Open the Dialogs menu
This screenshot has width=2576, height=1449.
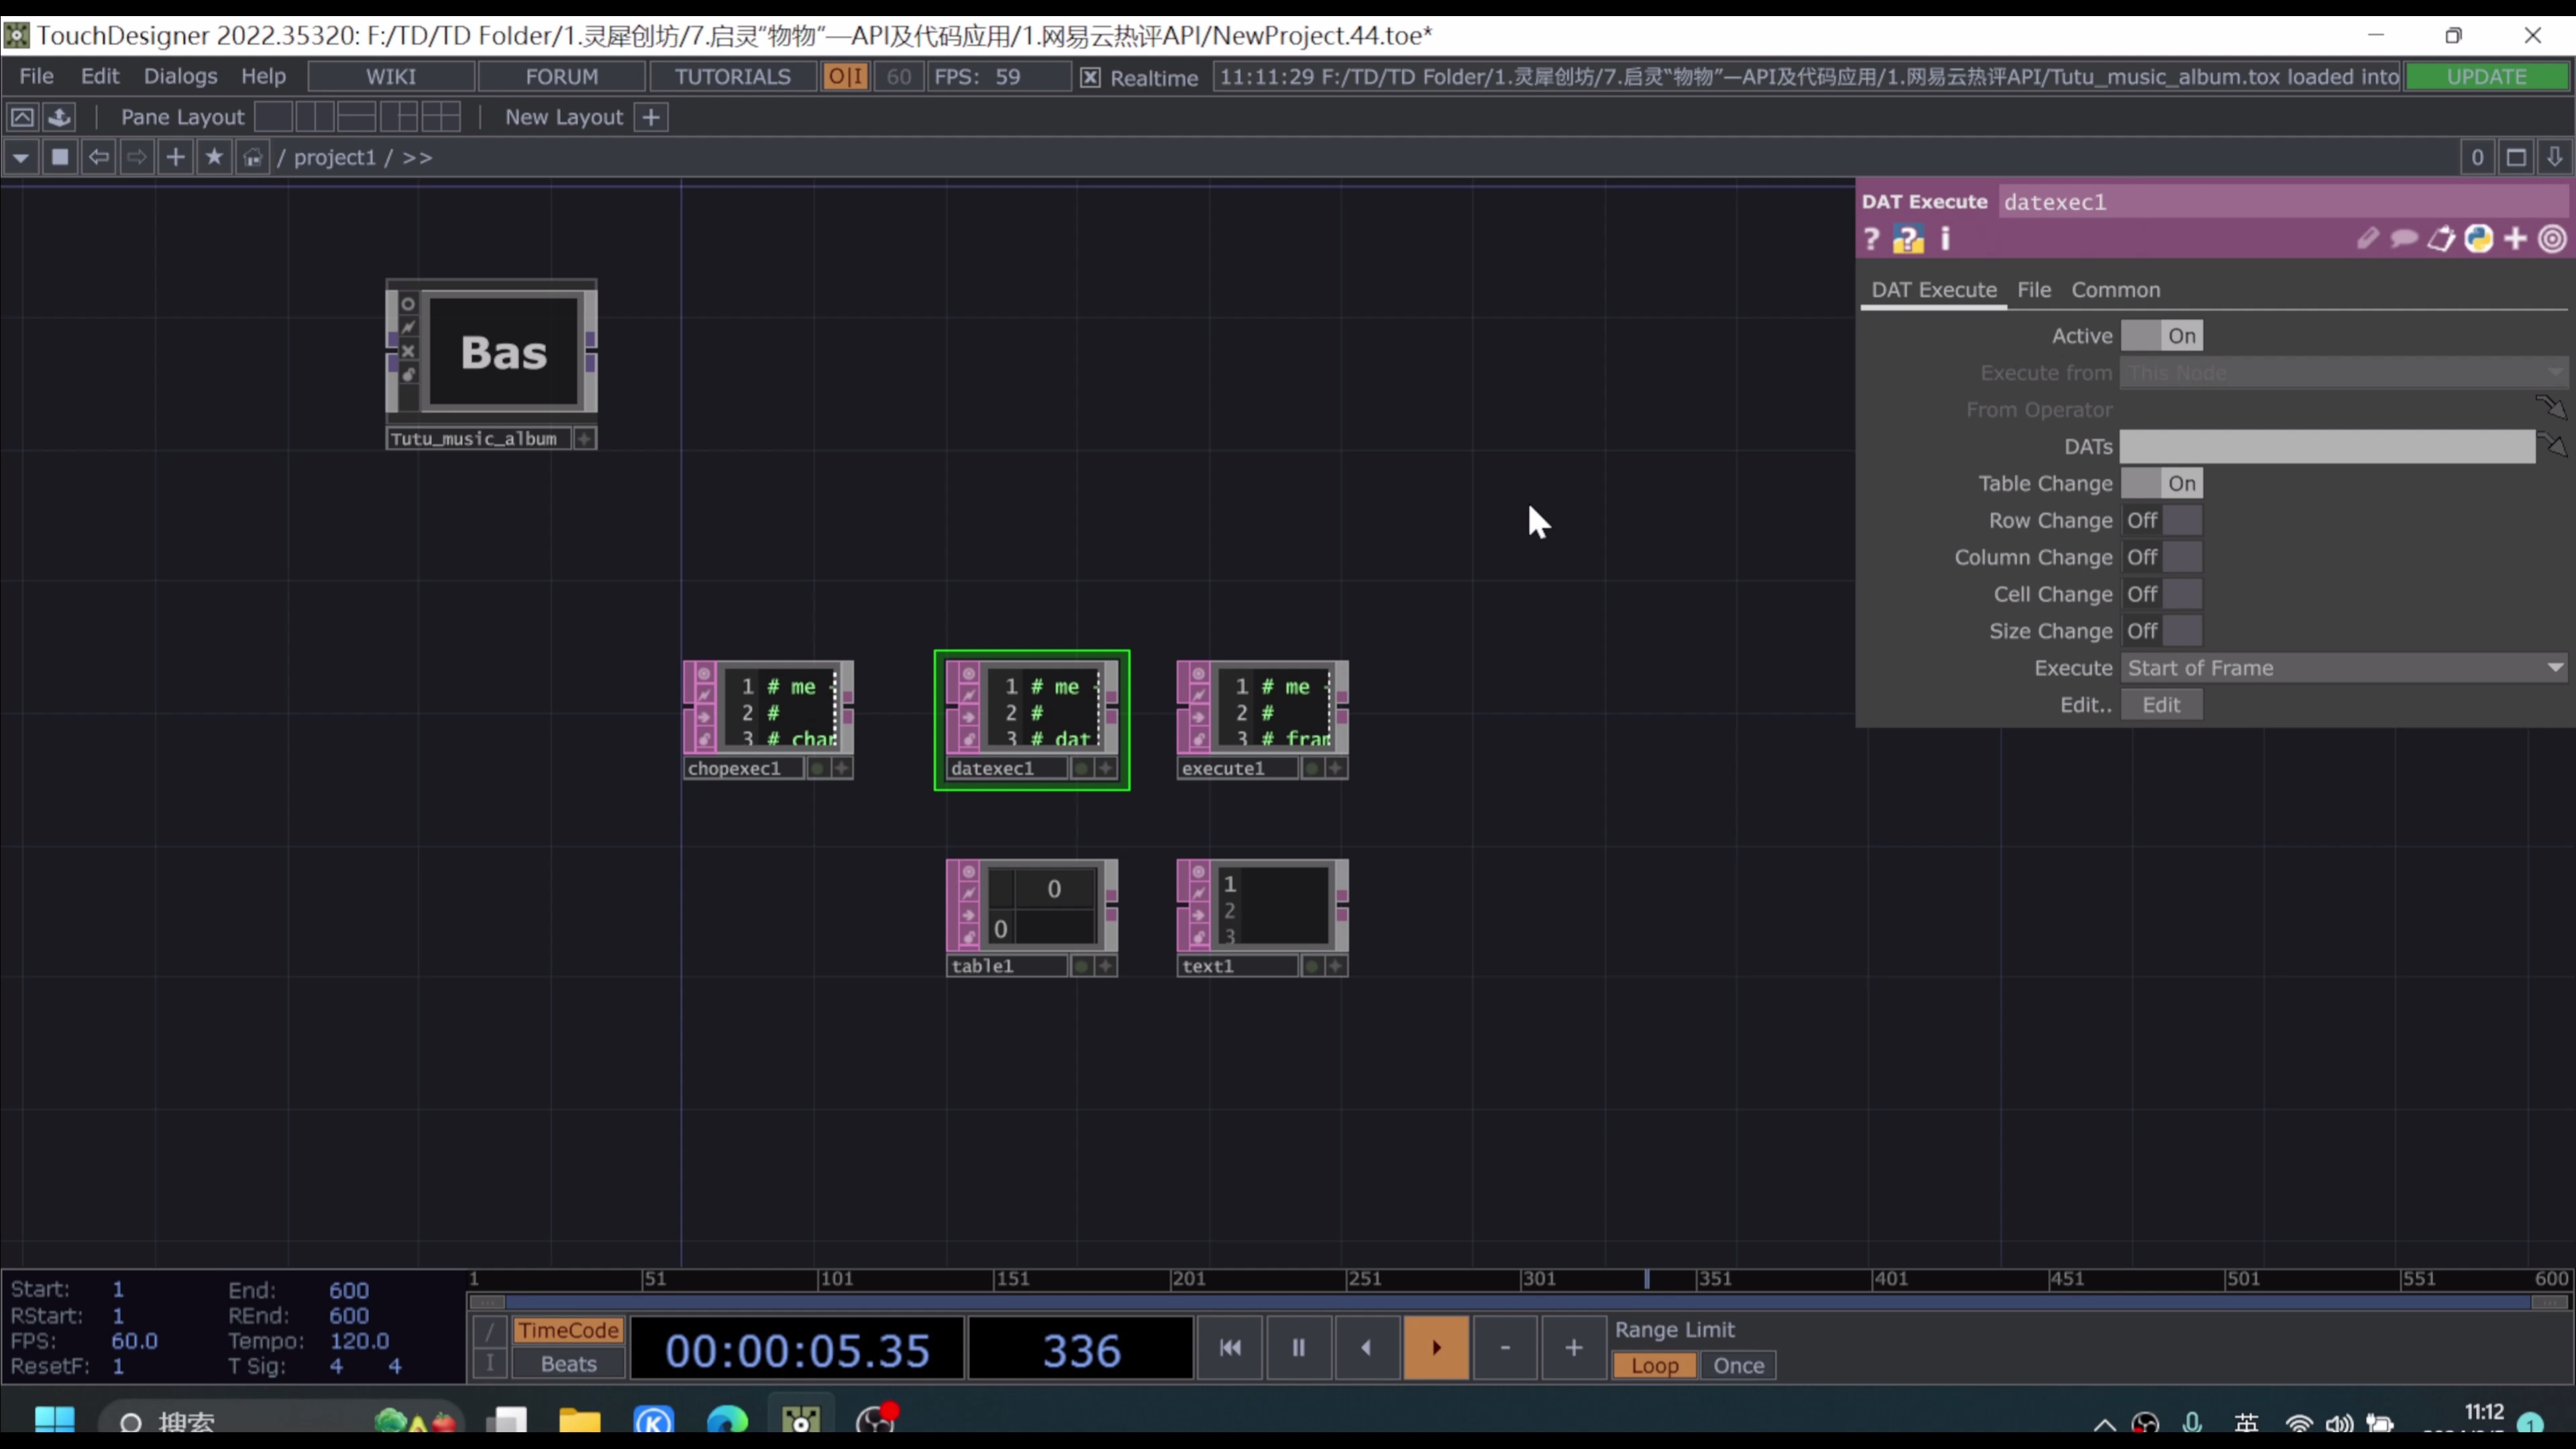point(180,76)
